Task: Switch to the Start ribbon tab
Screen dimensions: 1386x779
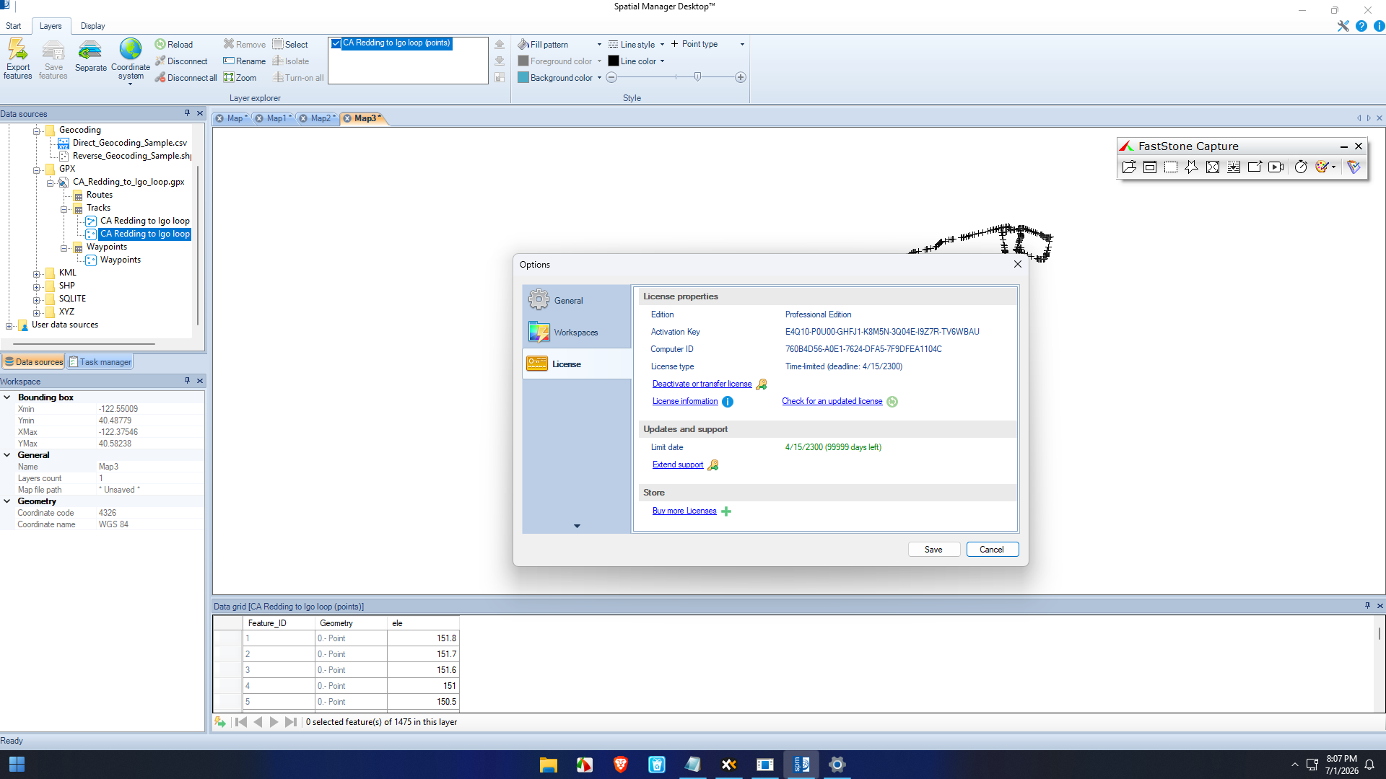Action: (x=14, y=26)
